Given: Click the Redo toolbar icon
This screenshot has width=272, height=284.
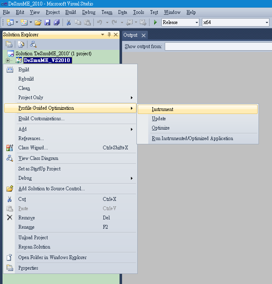Looking at the screenshot, I should click(x=114, y=22).
